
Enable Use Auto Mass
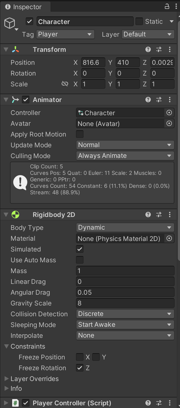80,260
